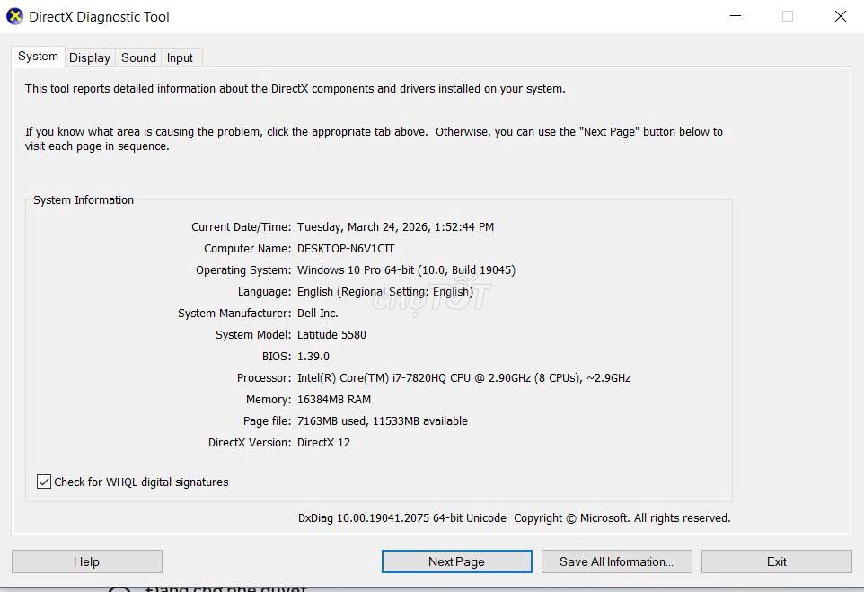Click the Intel Core i7-7820HQ processor text
Screen dimensions: 864x592
(x=463, y=378)
